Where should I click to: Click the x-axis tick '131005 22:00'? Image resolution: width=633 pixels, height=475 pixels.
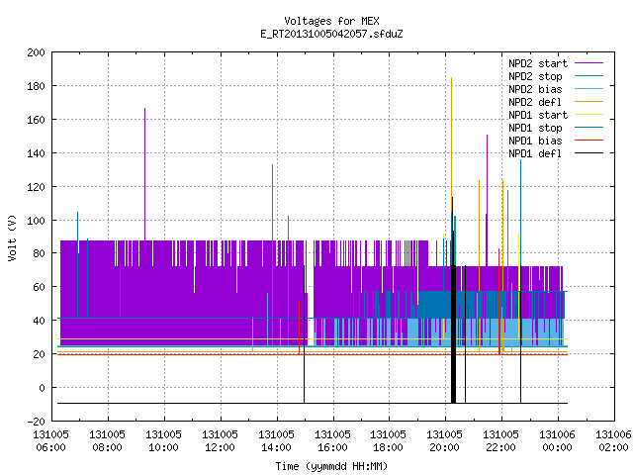(x=500, y=441)
